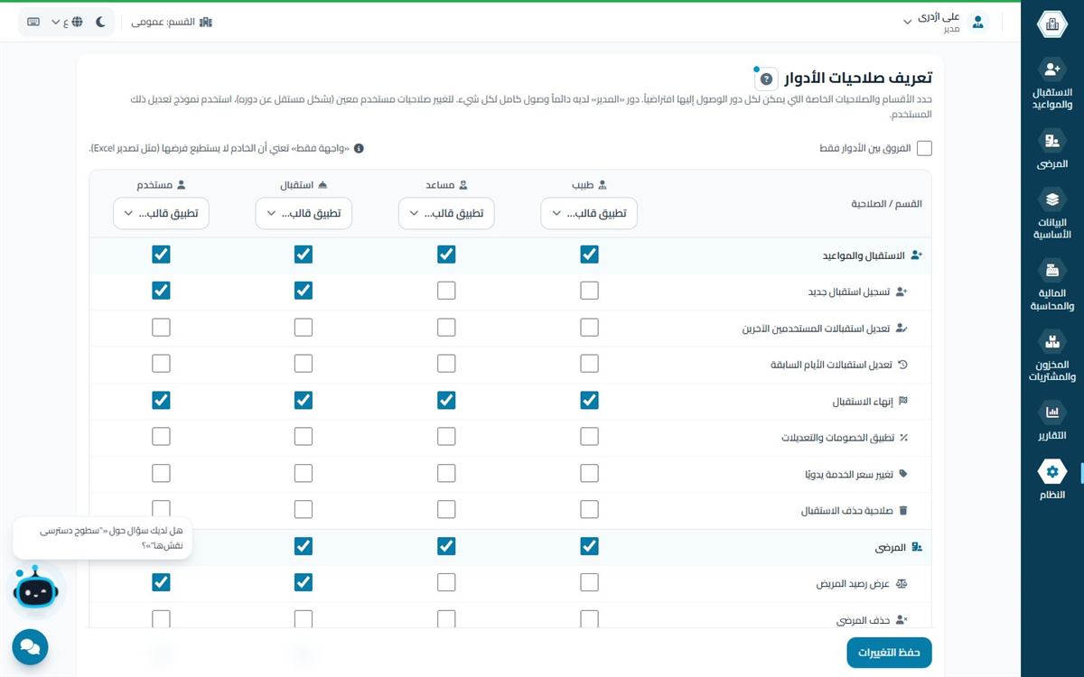Screen dimensions: 1084x677
Task: Uncheck المرضى section for مساعد role
Action: click(446, 546)
